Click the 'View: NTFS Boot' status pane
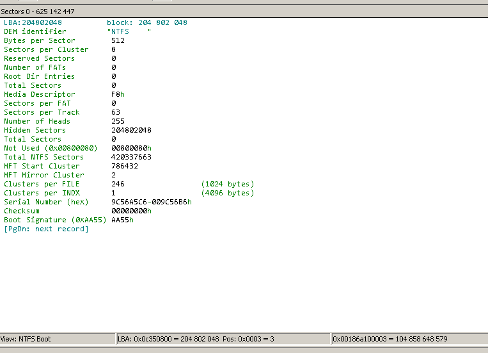Screen dimensions: 488x353 [58, 339]
